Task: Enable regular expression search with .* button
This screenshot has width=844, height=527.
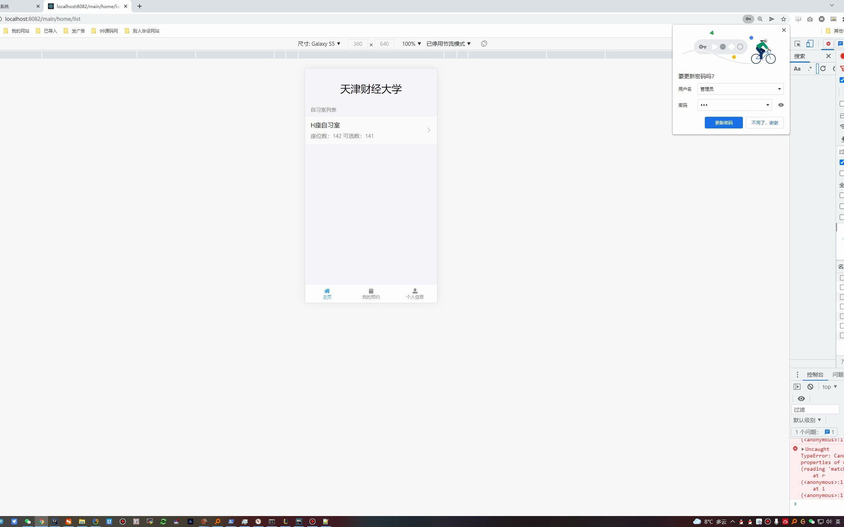Action: click(x=809, y=68)
